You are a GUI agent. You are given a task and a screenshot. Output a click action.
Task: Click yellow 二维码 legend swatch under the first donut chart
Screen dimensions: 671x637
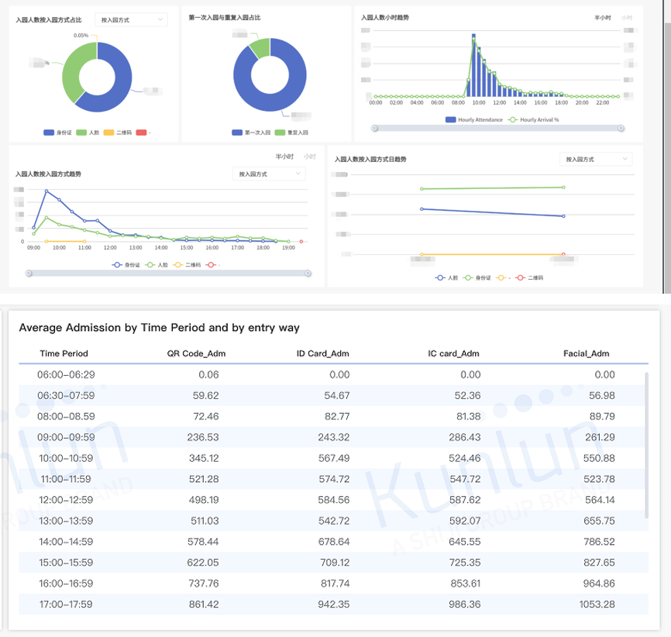coord(108,133)
